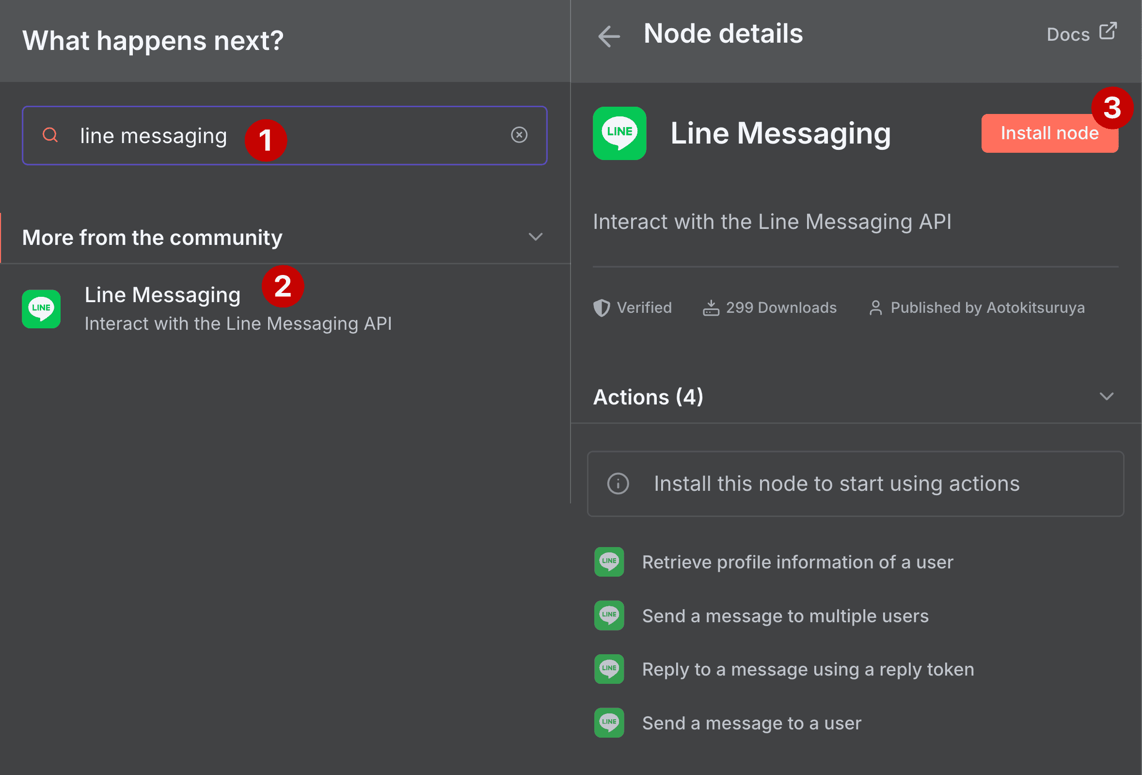Image resolution: width=1142 pixels, height=775 pixels.
Task: Open the Line Messaging search result
Action: (x=162, y=294)
